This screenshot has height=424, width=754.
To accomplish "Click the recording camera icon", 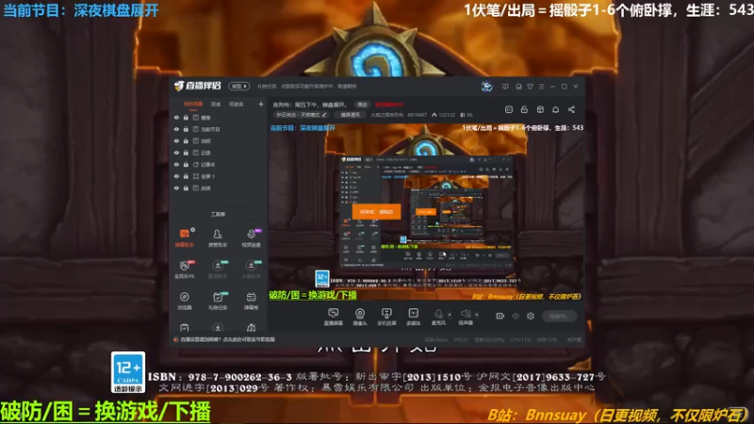I will pos(500,316).
